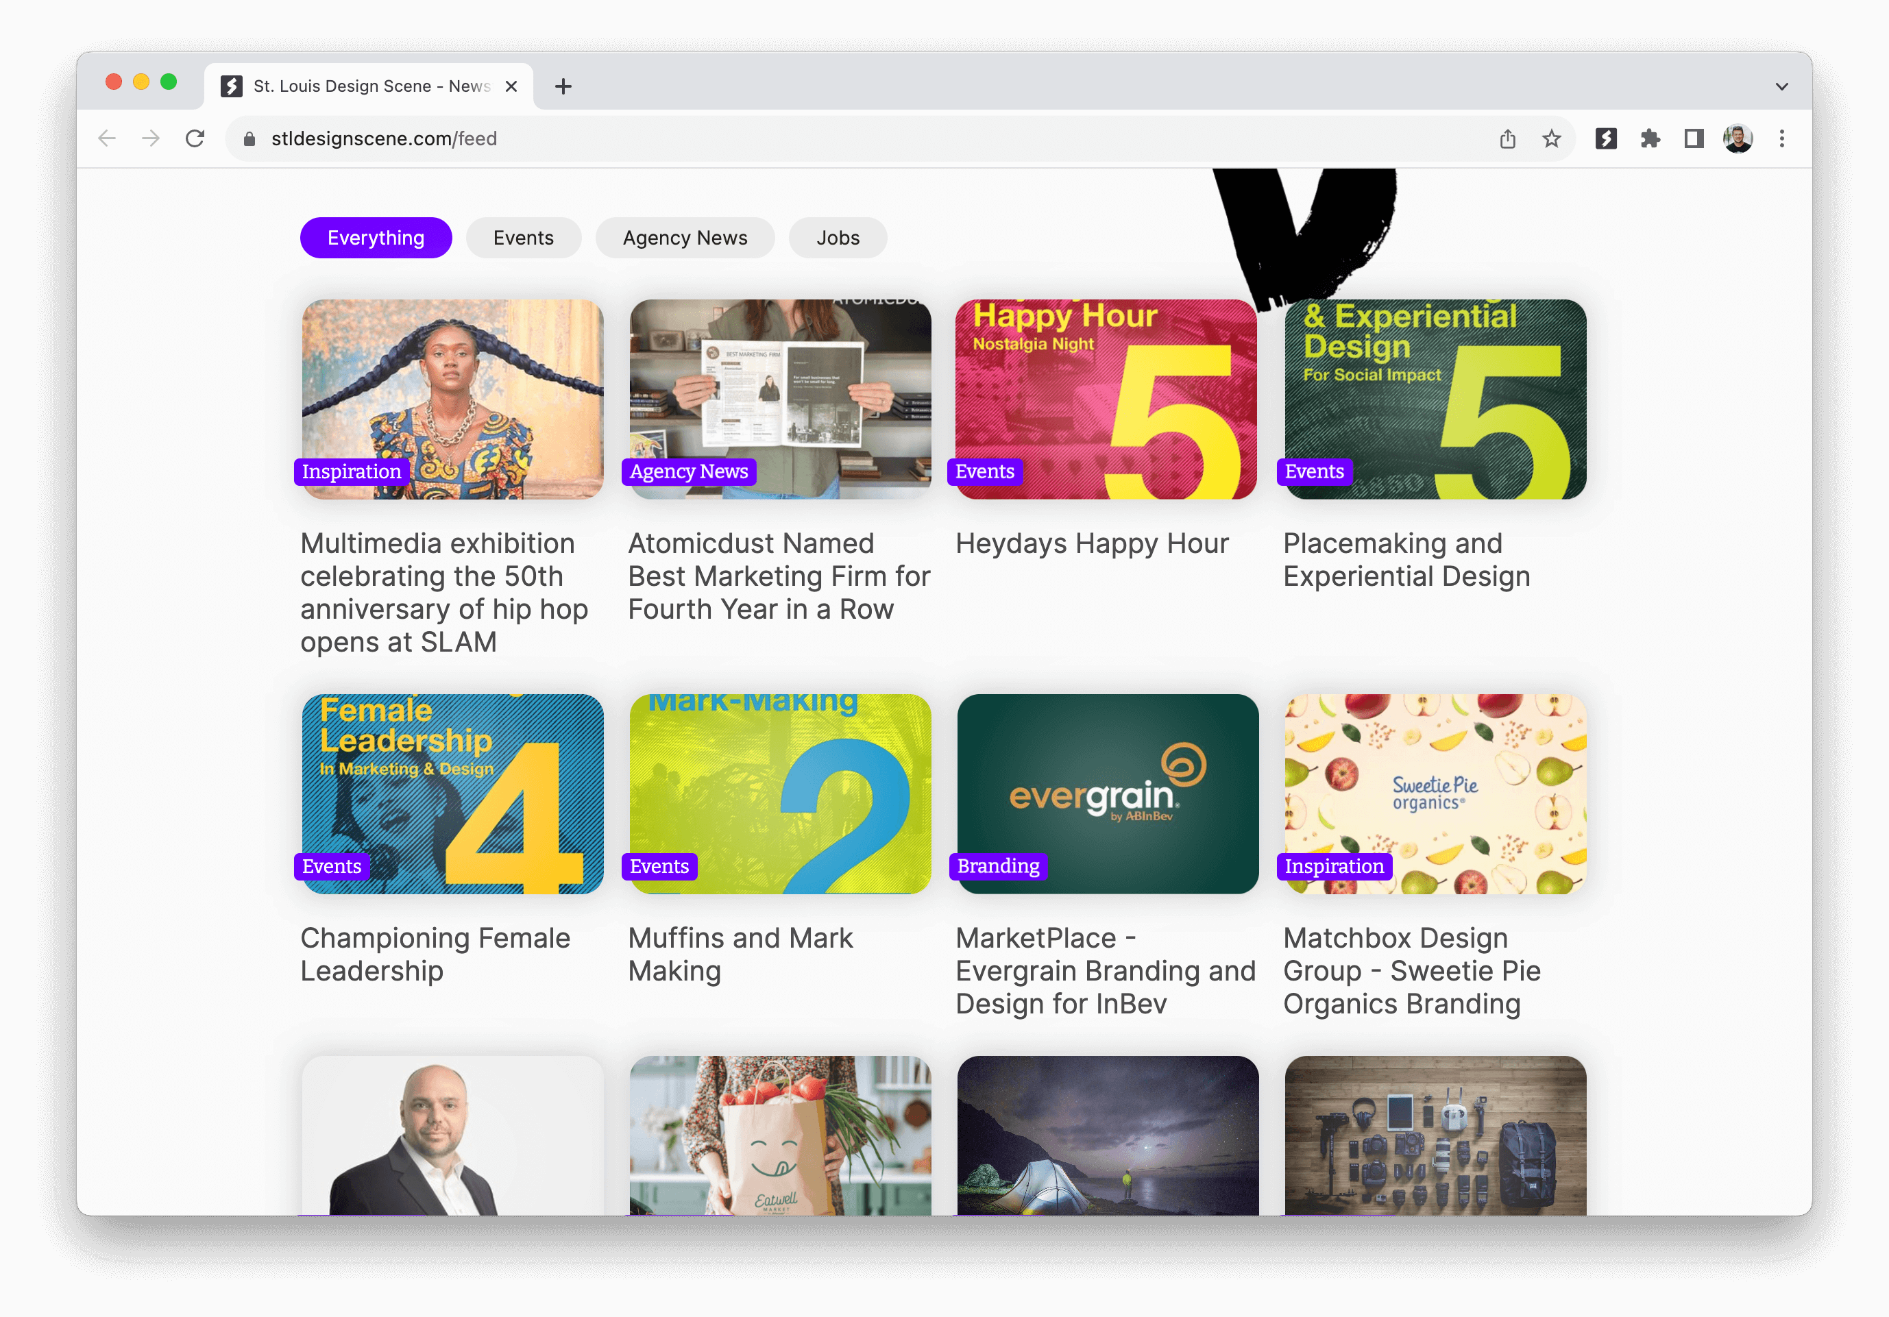Open the Sweetie Pie organics thumbnail

1435,793
